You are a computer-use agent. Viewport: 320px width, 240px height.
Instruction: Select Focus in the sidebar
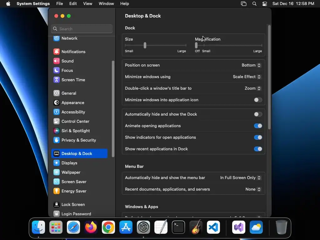point(79,70)
